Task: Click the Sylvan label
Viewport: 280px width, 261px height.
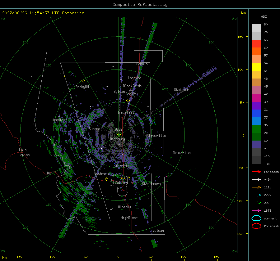Action: pyautogui.click(x=119, y=92)
